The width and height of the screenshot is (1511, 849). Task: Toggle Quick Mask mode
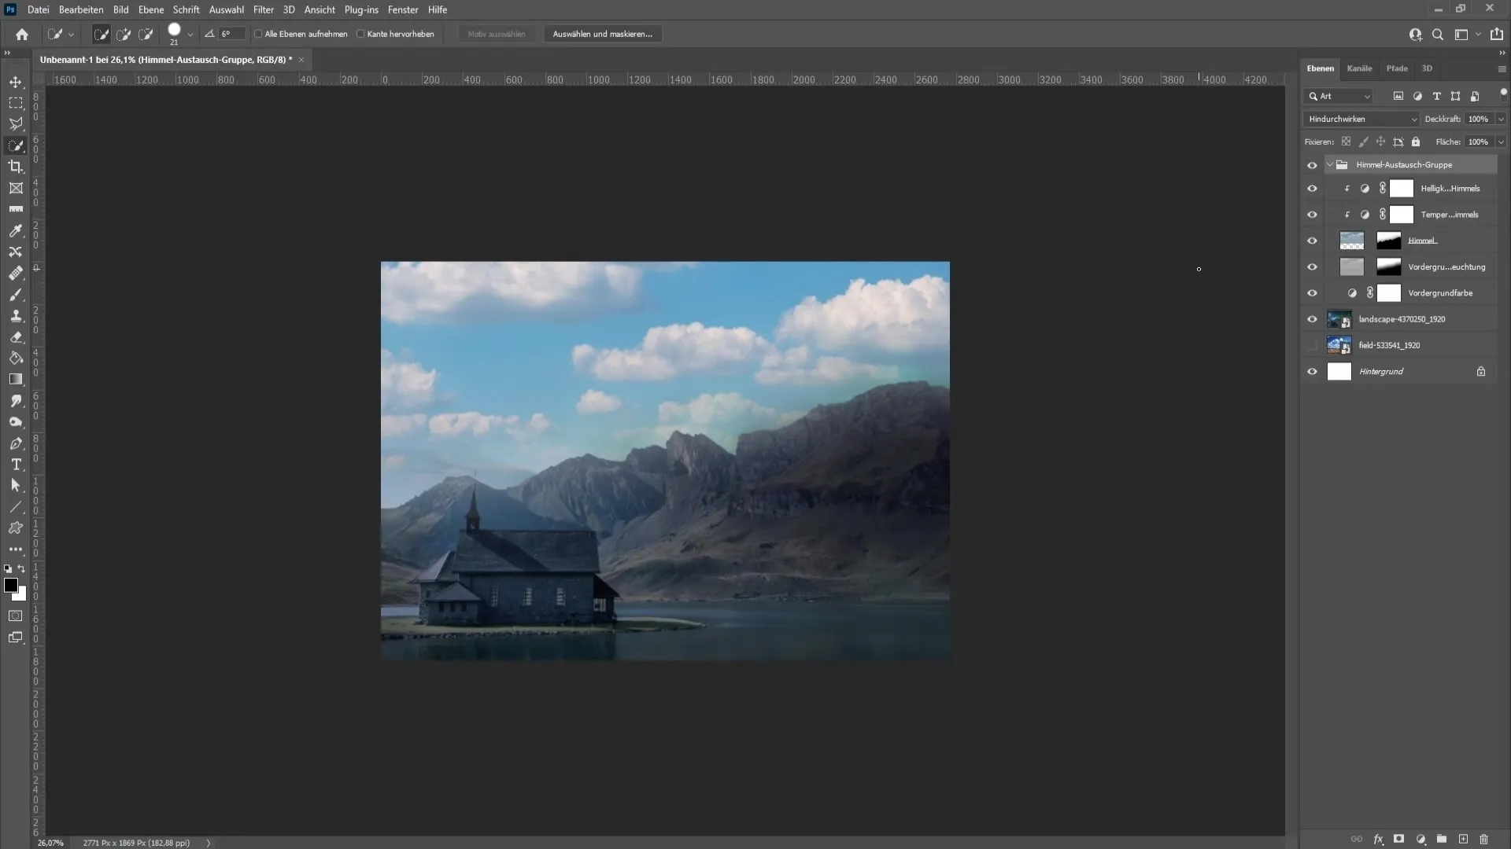[x=16, y=616]
